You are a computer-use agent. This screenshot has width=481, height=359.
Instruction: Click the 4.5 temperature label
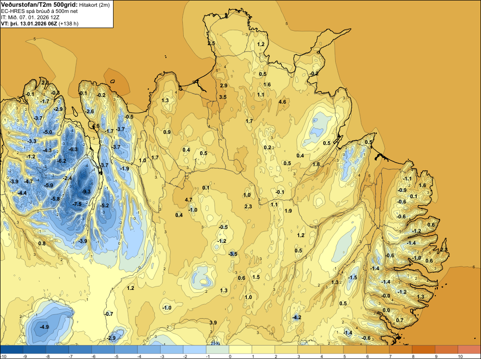[96, 126]
